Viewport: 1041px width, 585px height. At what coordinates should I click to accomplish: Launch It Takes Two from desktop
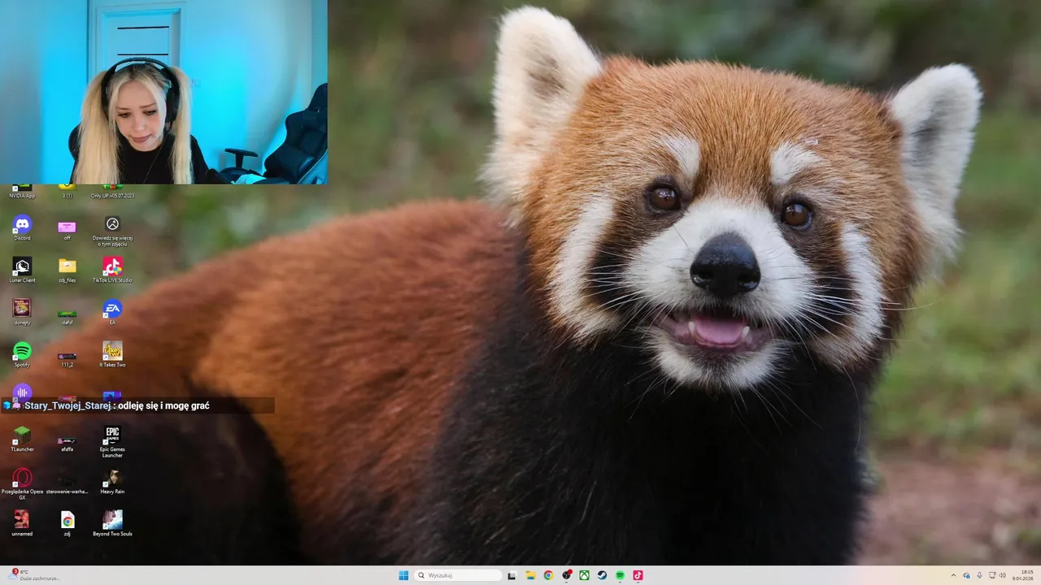pos(112,354)
